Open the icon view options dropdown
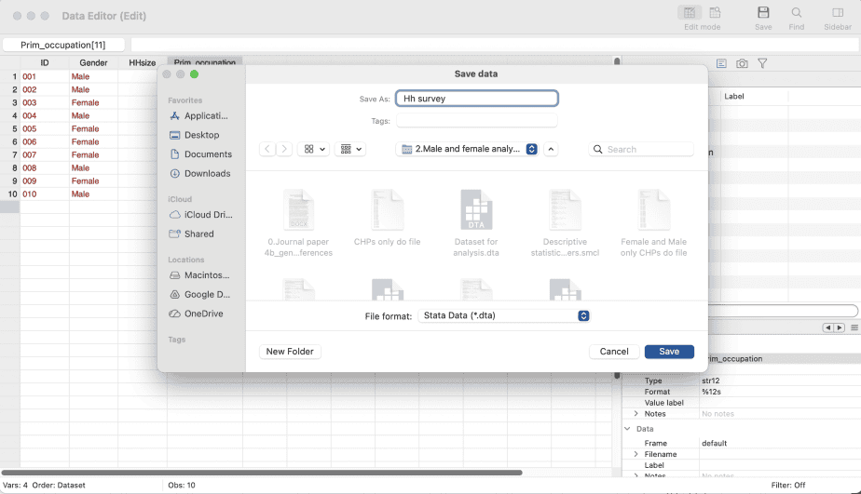Screen dimensions: 861x494 314,149
